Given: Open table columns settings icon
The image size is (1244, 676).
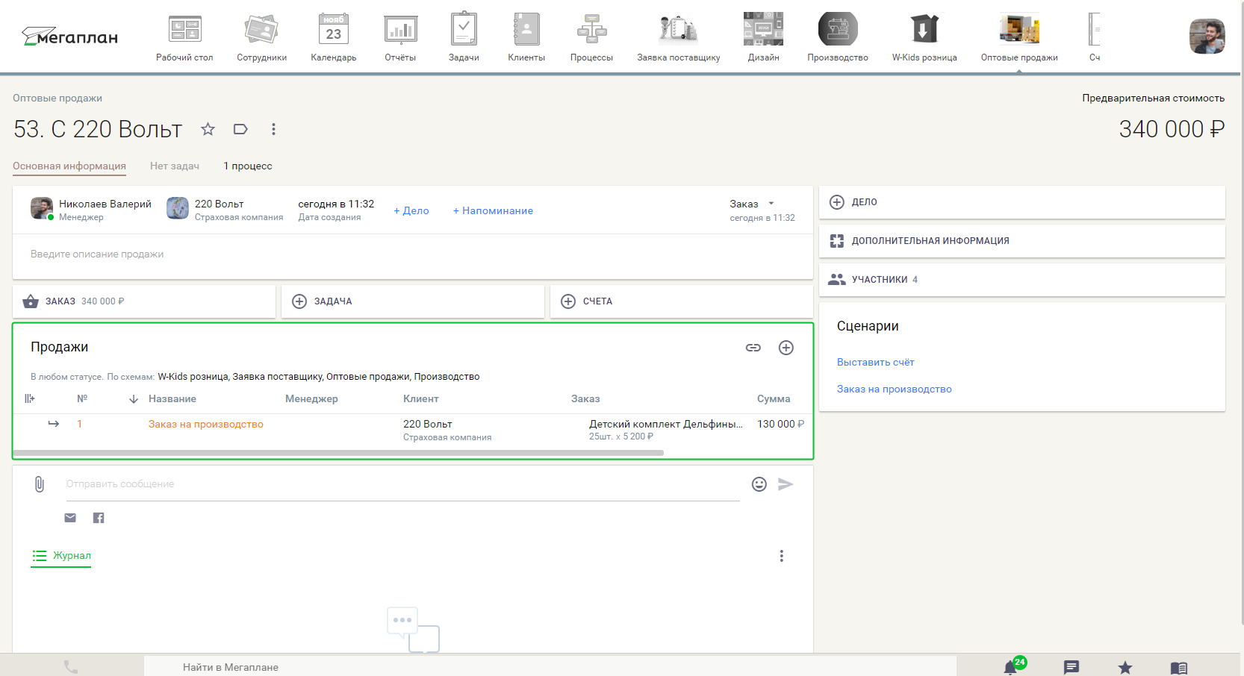Looking at the screenshot, I should (30, 398).
